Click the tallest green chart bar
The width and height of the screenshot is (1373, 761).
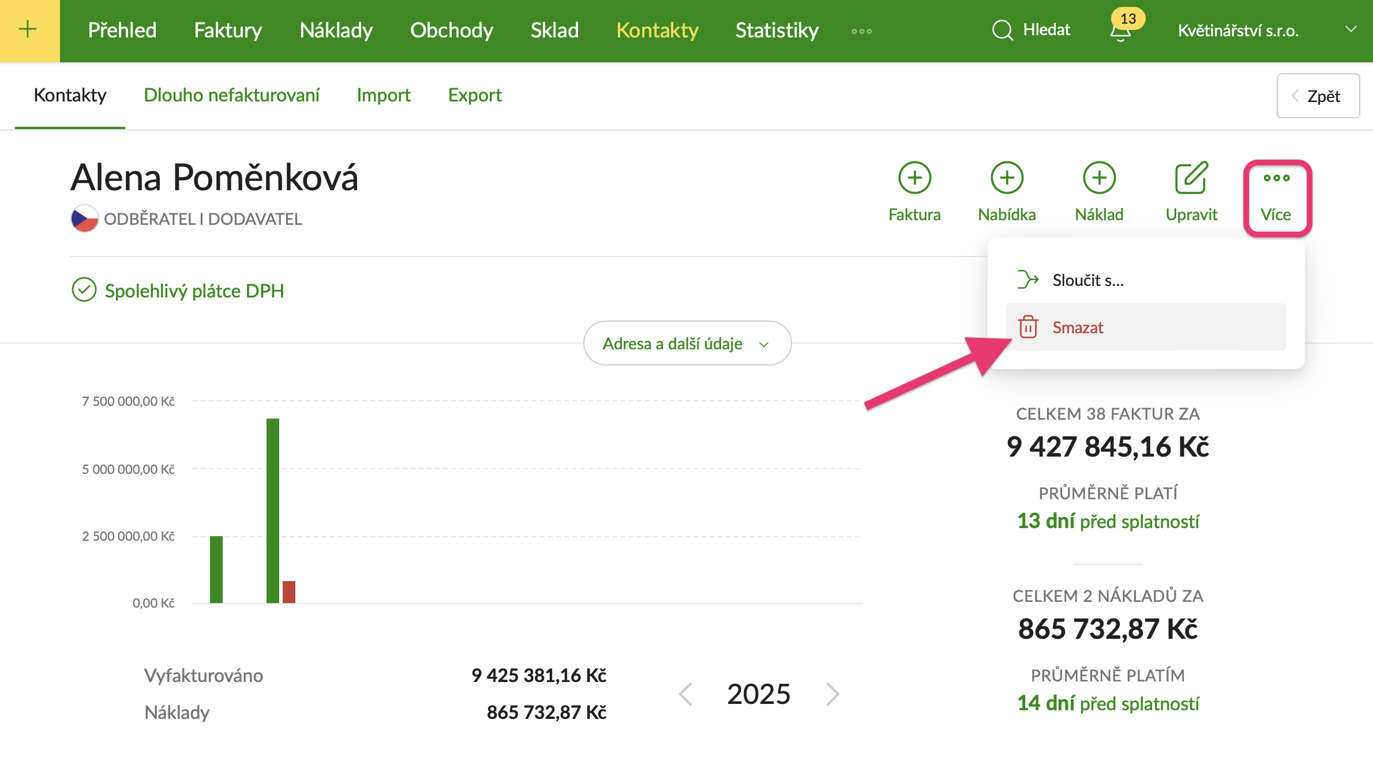[273, 511]
